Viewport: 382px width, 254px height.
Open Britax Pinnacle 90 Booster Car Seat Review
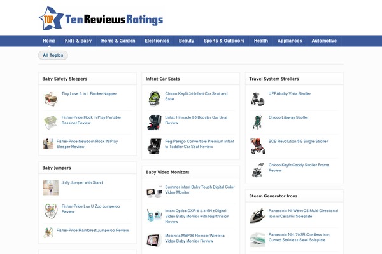[x=196, y=120]
